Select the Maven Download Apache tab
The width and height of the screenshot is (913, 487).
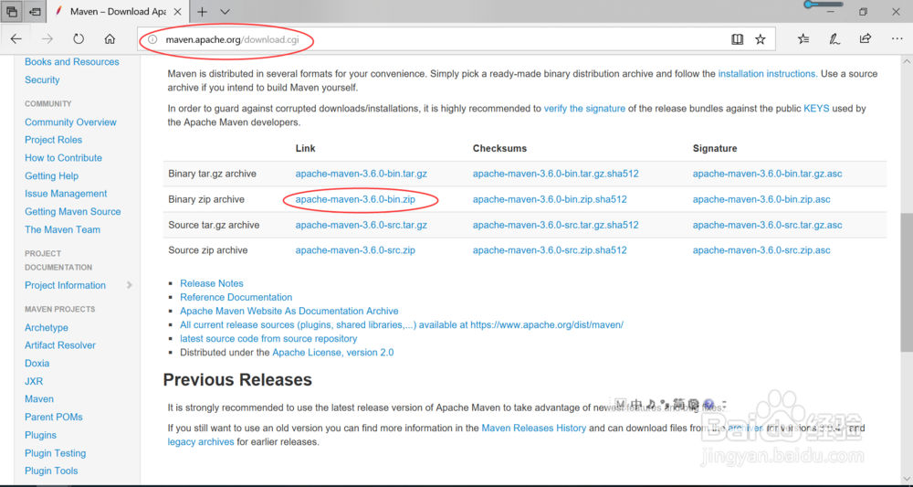click(118, 12)
